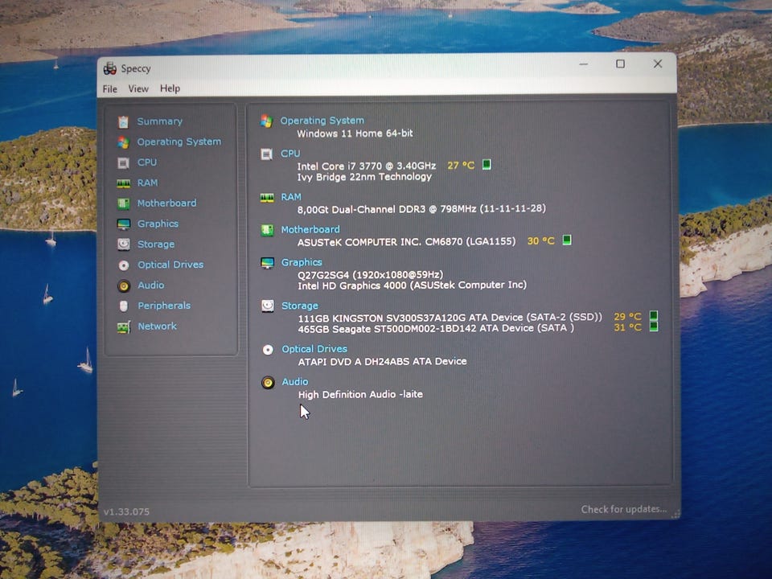Show Graphics section from sidebar
The height and width of the screenshot is (579, 772).
[158, 224]
